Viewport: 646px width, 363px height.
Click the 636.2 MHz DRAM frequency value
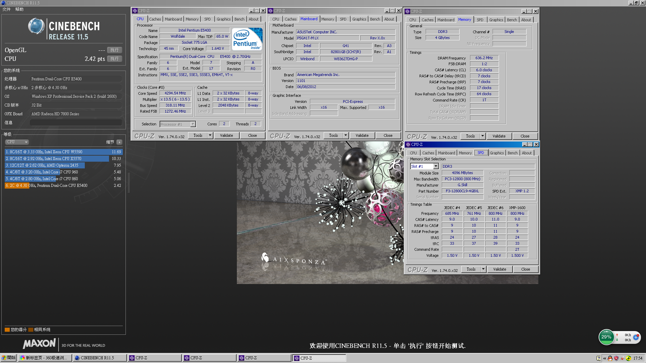tap(484, 58)
